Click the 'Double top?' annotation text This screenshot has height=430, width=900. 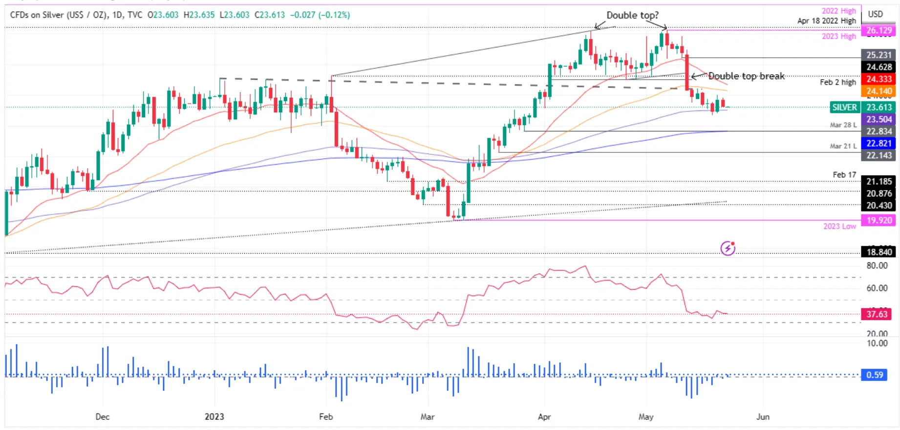(x=632, y=15)
